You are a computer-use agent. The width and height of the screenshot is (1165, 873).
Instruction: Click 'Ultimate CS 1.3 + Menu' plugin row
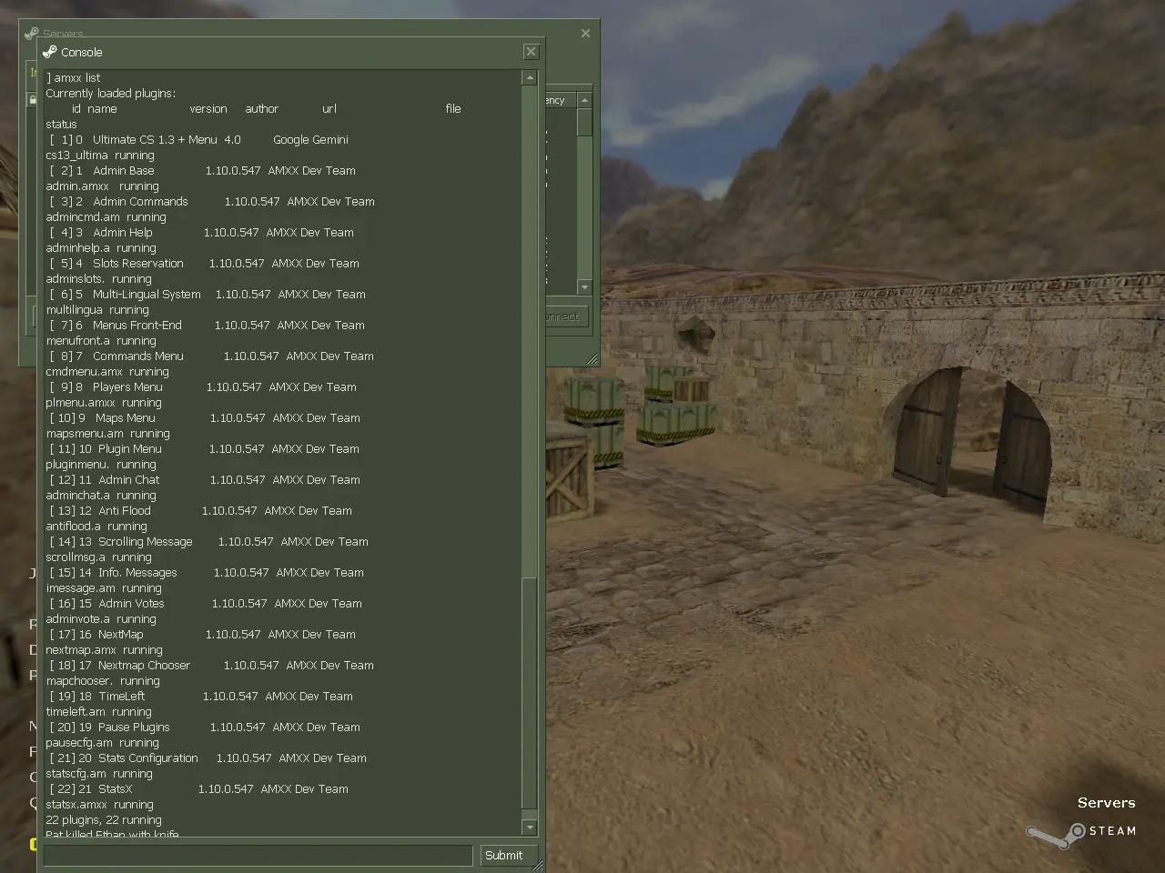coord(199,140)
